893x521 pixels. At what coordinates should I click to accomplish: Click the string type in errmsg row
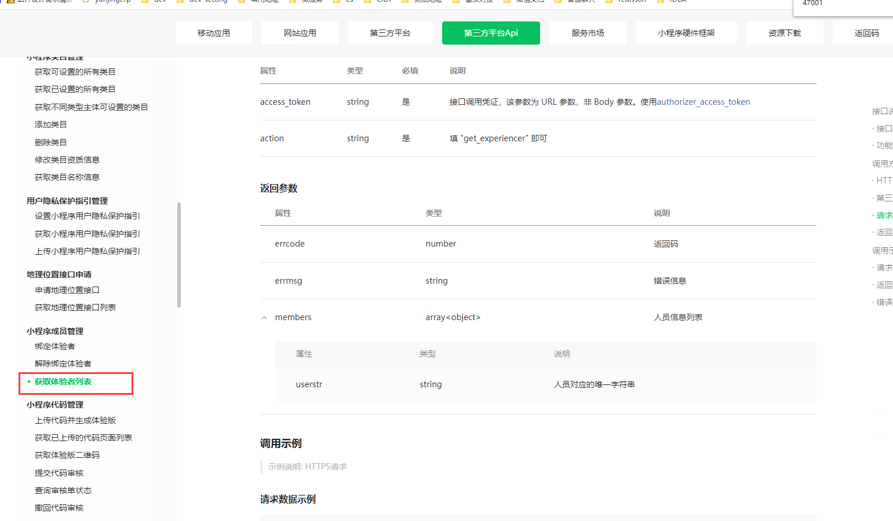[x=436, y=281]
